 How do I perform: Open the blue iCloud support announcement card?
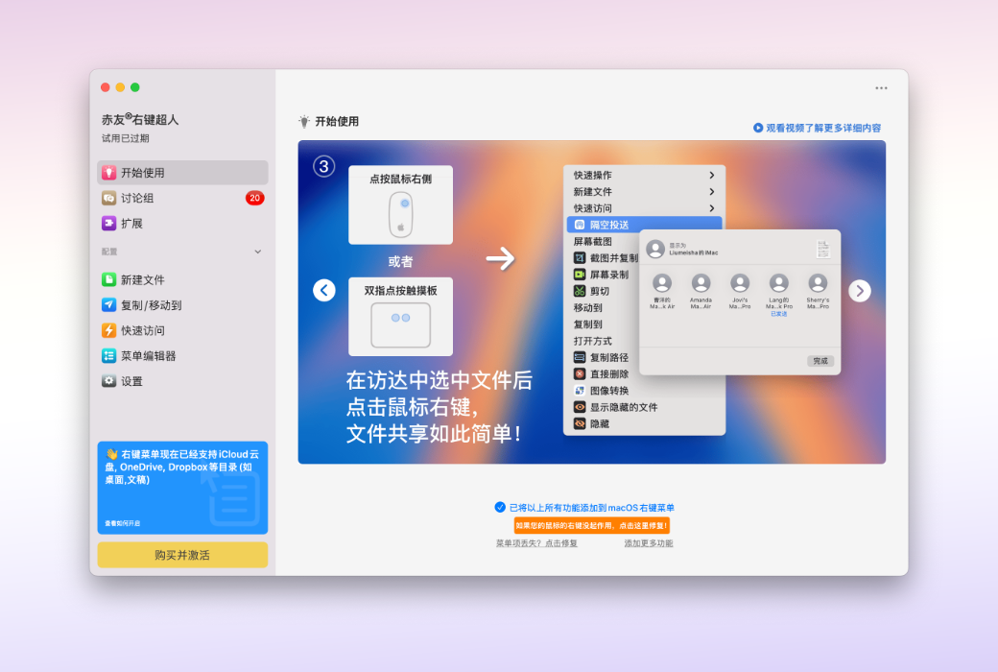(x=182, y=488)
